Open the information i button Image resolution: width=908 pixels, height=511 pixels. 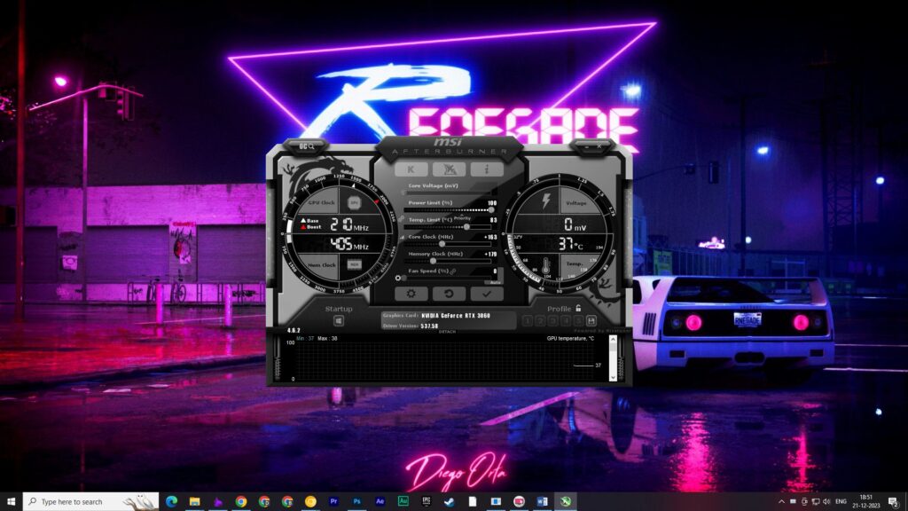coord(487,169)
